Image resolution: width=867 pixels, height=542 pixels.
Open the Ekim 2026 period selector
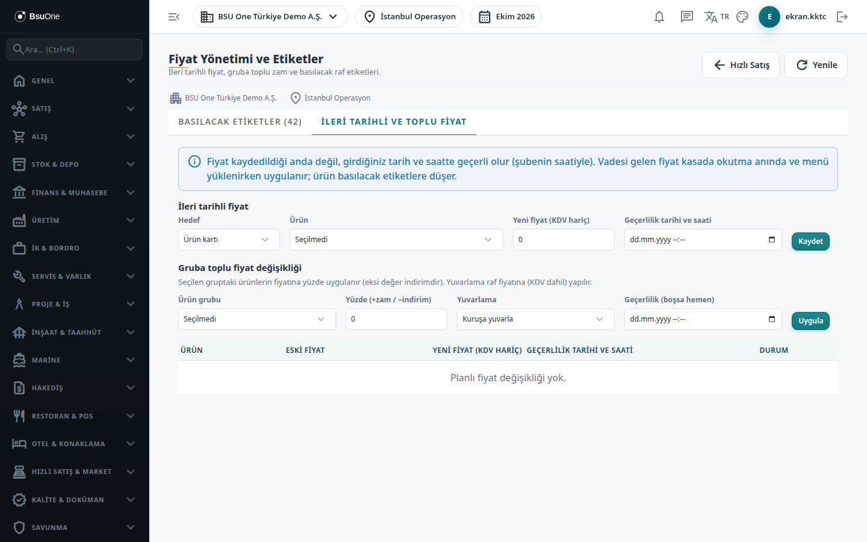tap(506, 17)
